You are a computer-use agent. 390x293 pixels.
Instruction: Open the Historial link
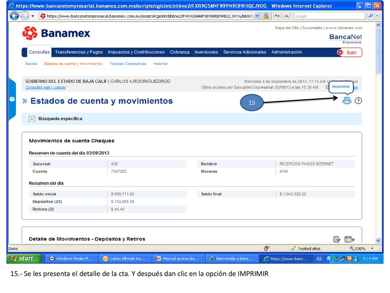(x=160, y=64)
